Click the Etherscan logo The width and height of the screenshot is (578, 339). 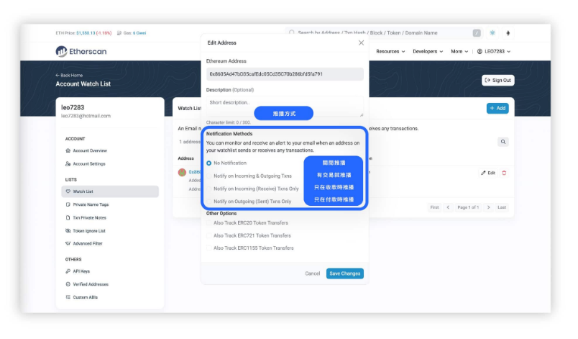81,51
